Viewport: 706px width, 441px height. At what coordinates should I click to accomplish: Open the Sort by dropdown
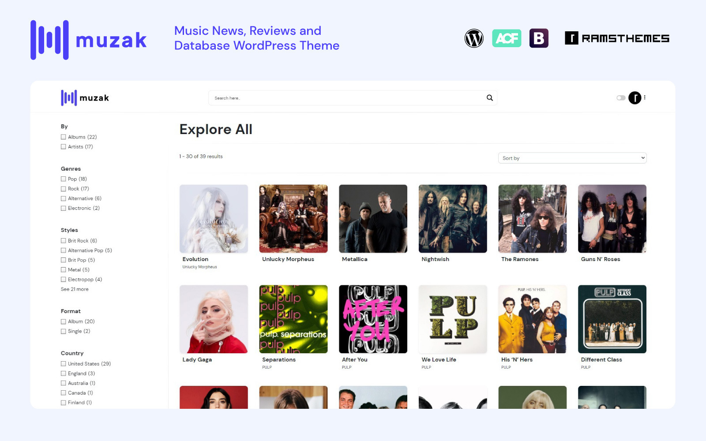(572, 158)
